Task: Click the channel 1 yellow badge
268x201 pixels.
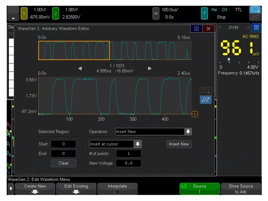Action: point(24,14)
